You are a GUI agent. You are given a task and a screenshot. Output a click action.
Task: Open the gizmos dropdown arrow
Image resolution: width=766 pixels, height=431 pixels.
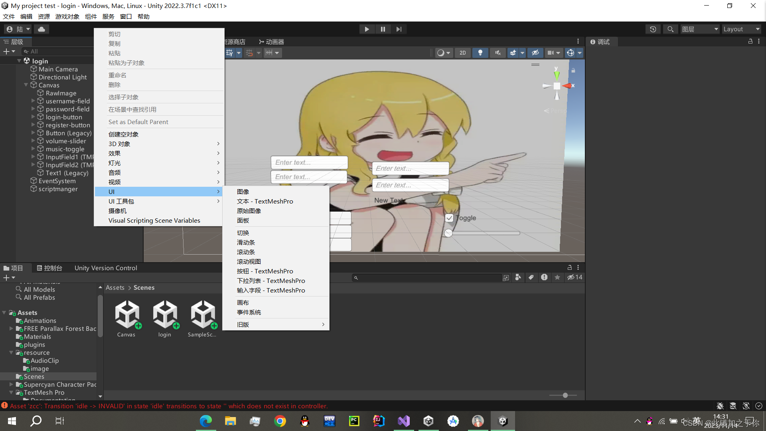[580, 53]
